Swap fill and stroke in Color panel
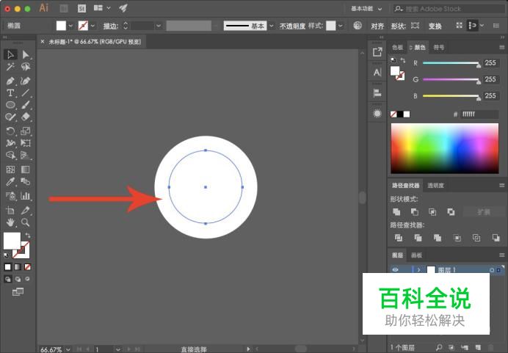This screenshot has height=353, width=508. point(403,60)
